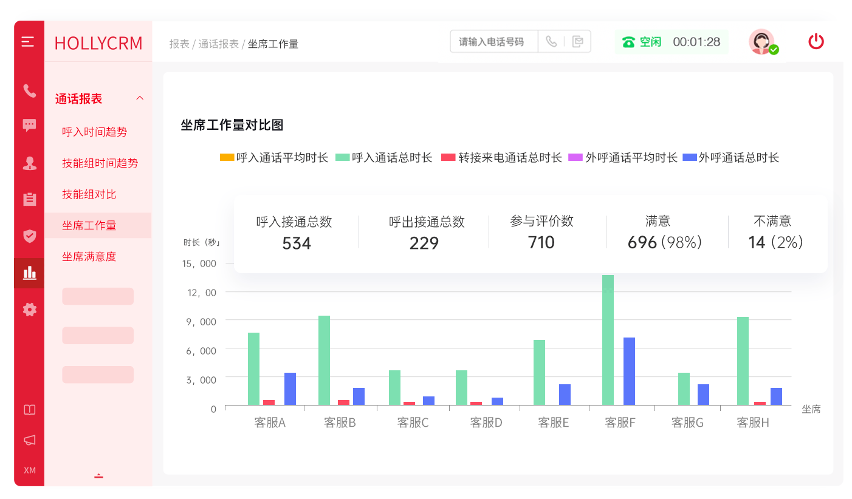Viewport: 852px width, 499px height.
Task: Open the shield quality check icon
Action: (x=29, y=236)
